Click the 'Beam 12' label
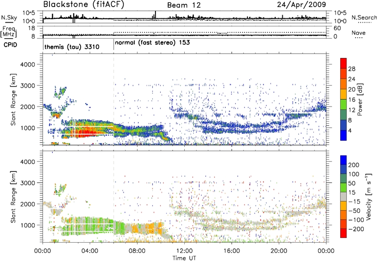Screen dimensions: 377x261 point(184,5)
